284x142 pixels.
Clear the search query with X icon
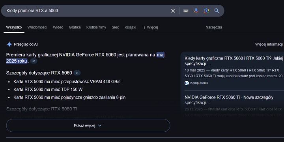(x=173, y=11)
